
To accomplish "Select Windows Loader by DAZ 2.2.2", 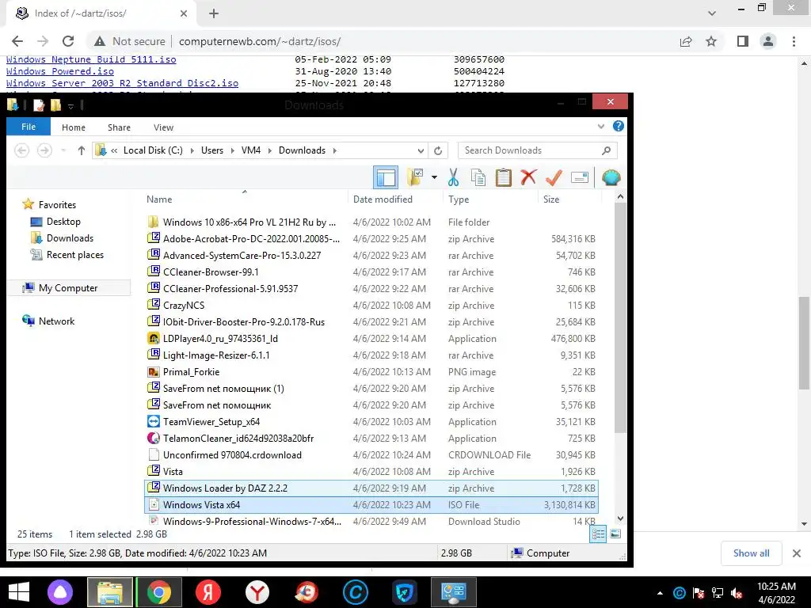I will tap(371, 488).
